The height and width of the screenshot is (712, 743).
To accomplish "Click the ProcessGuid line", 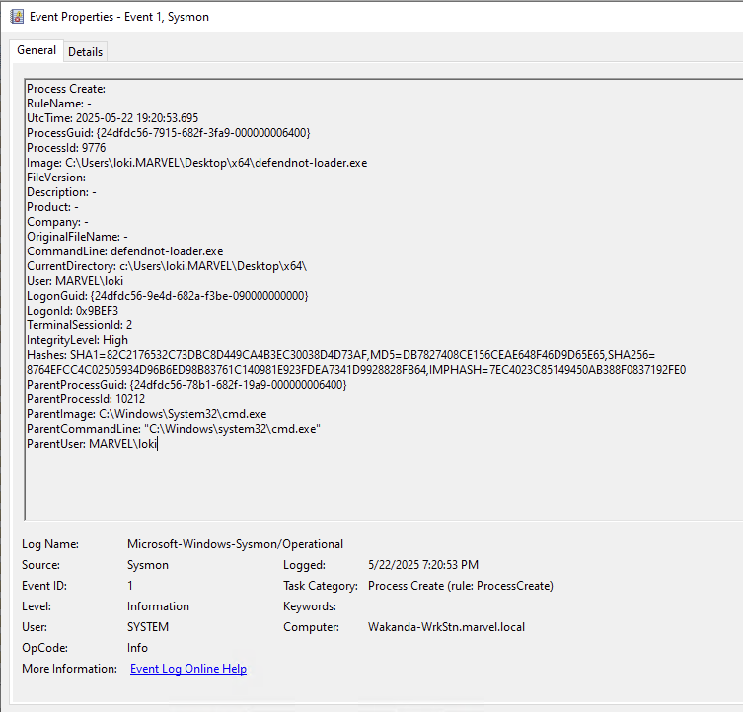I will (169, 133).
